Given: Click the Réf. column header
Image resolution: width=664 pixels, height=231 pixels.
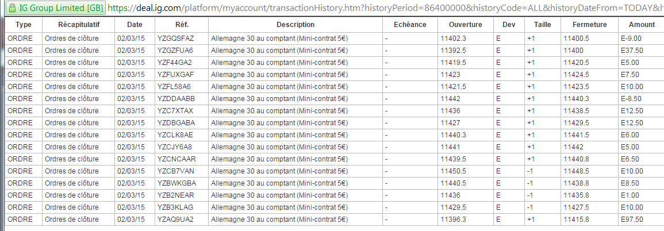Looking at the screenshot, I should (x=182, y=25).
